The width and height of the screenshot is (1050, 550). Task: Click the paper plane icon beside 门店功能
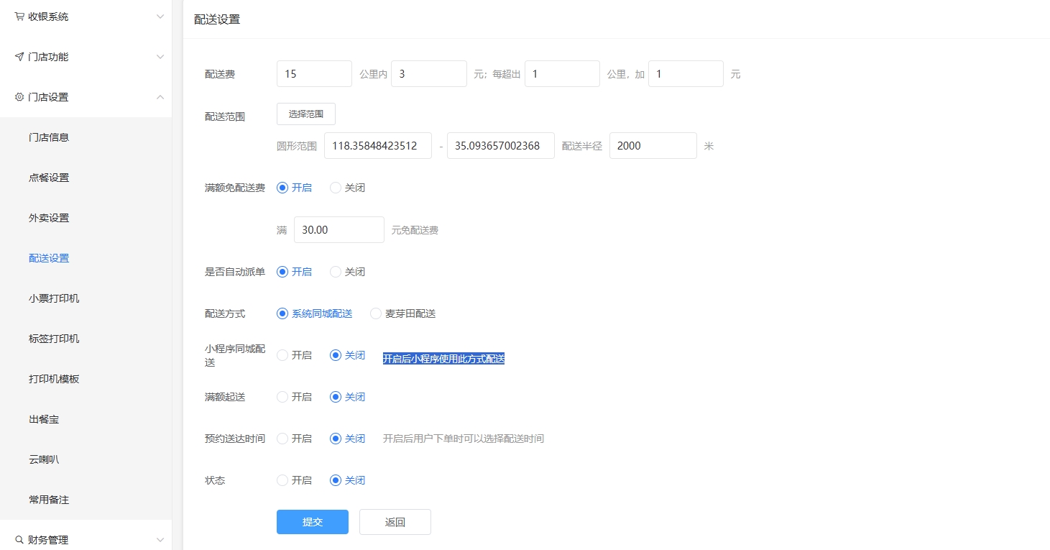[x=19, y=57]
